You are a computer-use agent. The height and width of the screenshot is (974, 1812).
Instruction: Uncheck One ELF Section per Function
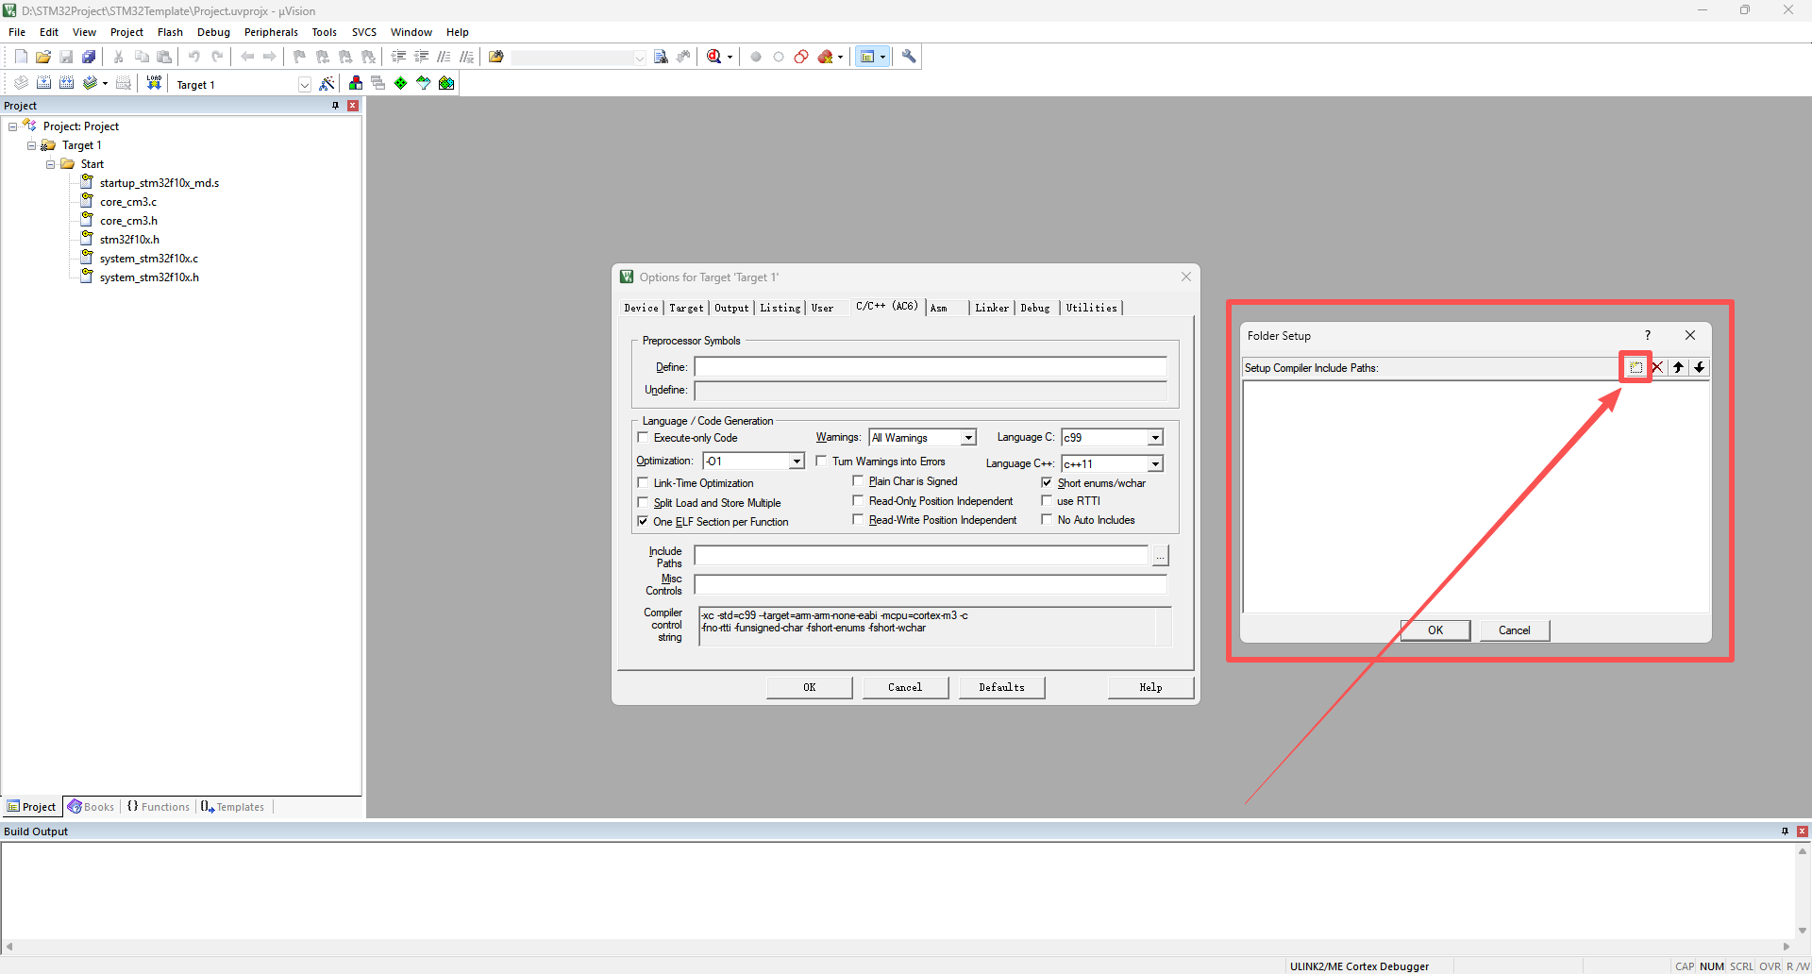click(x=644, y=522)
